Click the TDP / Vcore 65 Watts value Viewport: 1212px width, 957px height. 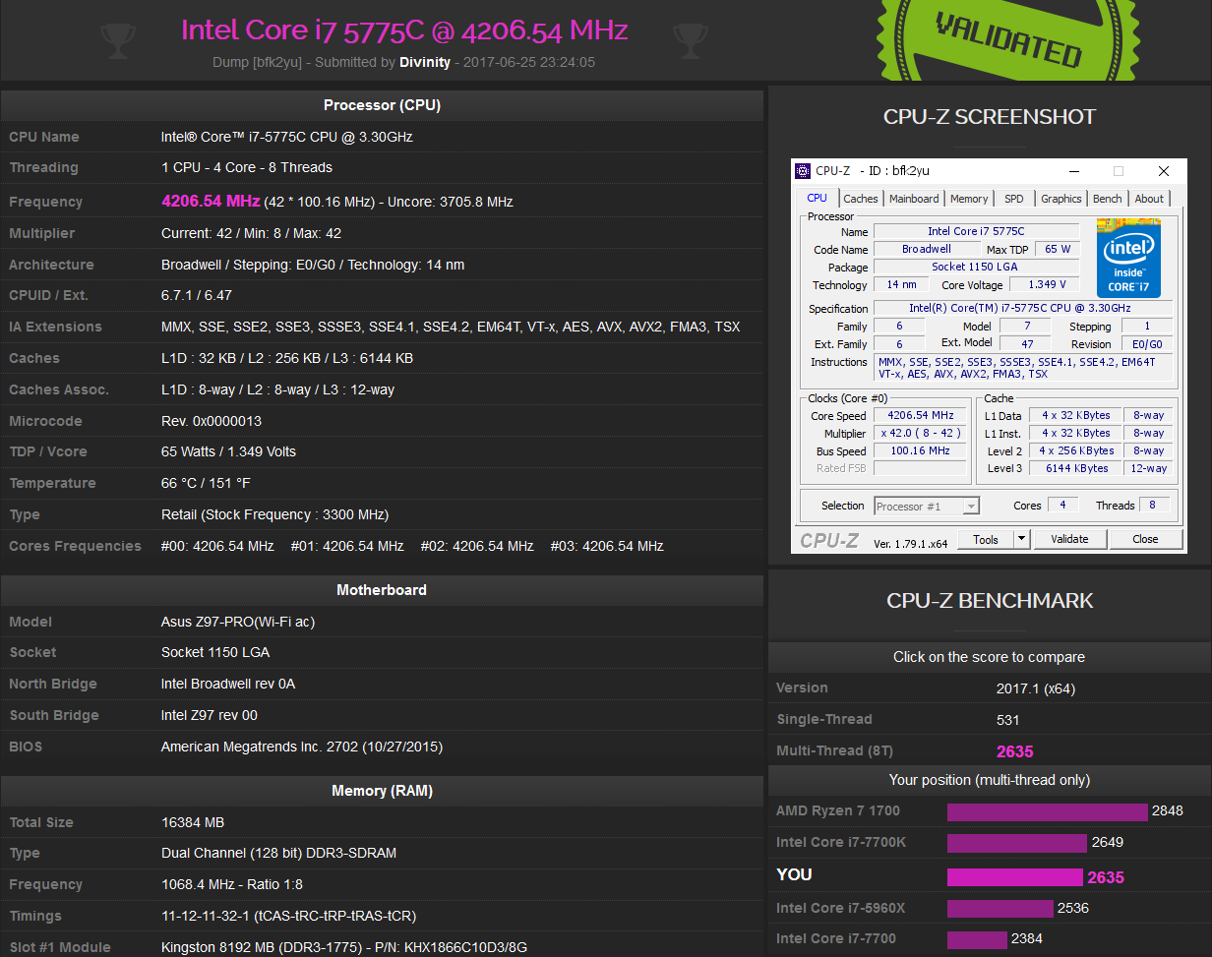(x=228, y=451)
